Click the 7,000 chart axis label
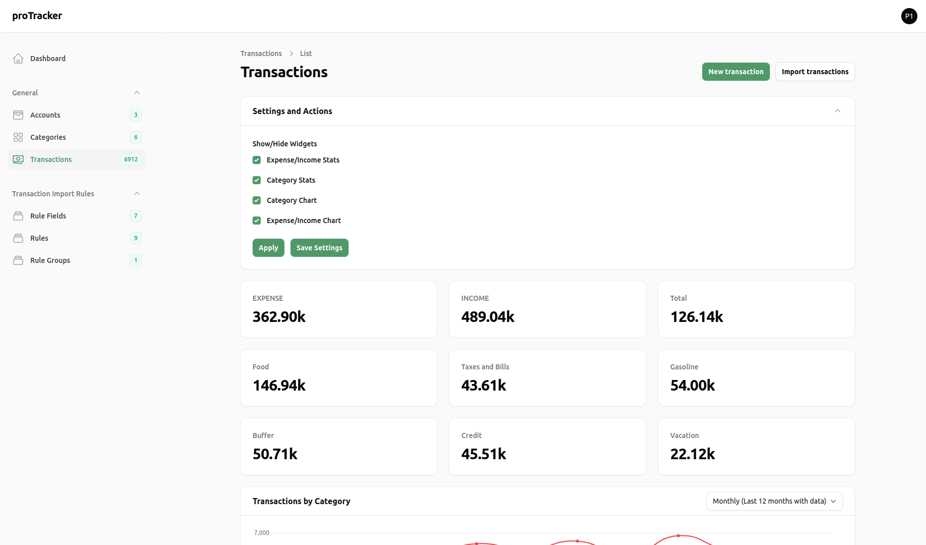This screenshot has height=545, width=926. point(262,533)
